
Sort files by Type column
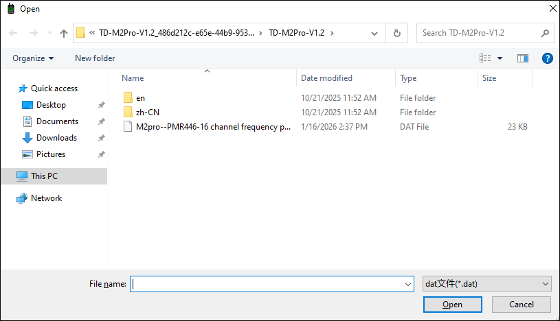[x=408, y=78]
